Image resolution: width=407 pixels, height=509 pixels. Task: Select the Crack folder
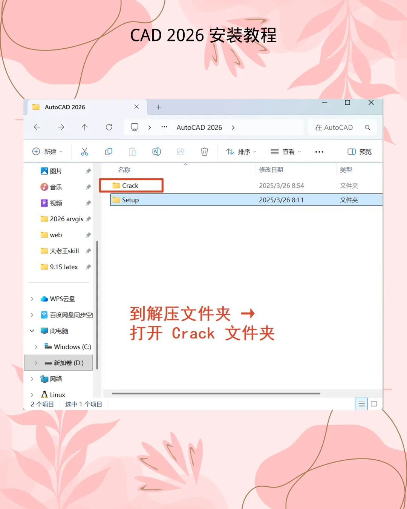click(130, 186)
